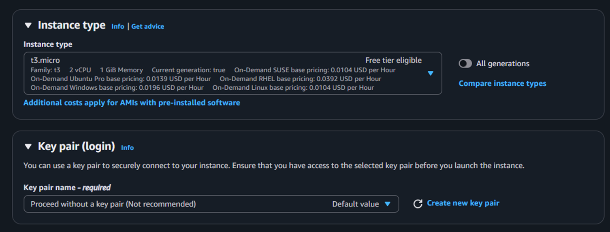Open Compare instance types link

[502, 83]
